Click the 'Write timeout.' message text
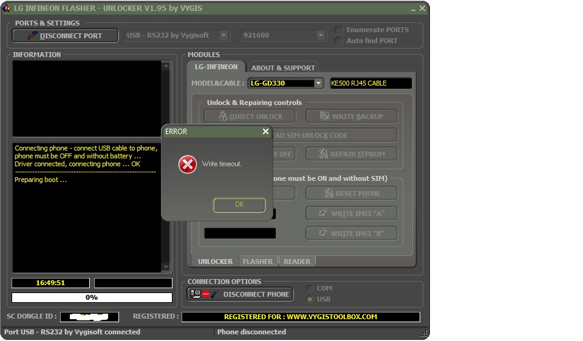 [222, 164]
